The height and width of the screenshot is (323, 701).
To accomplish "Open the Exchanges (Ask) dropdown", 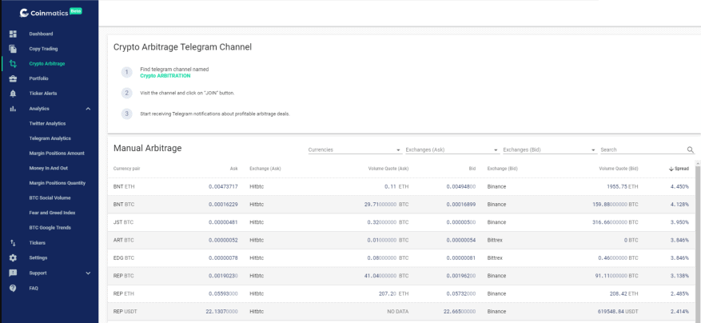I will coord(452,150).
